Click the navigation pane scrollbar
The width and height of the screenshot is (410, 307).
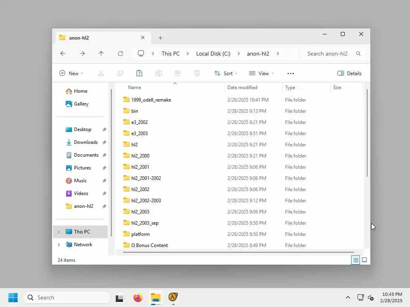point(111,163)
